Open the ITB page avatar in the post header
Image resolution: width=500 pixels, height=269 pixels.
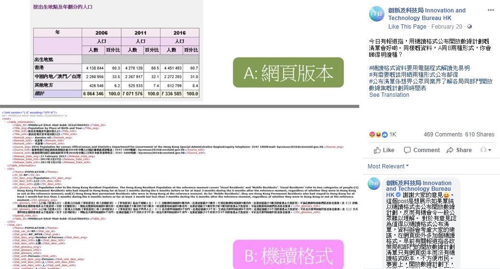[x=377, y=14]
